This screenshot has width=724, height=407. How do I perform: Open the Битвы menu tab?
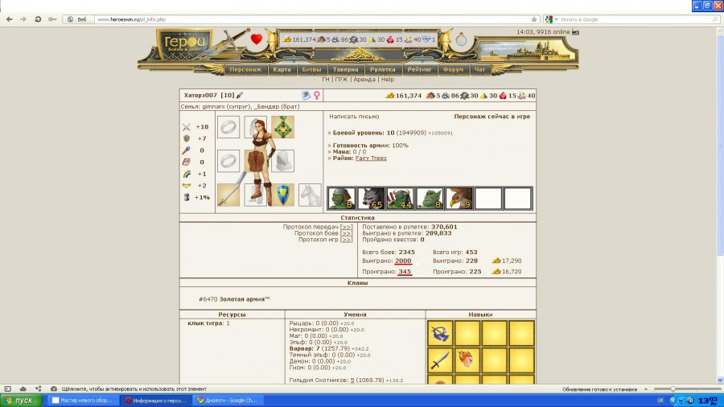[311, 70]
